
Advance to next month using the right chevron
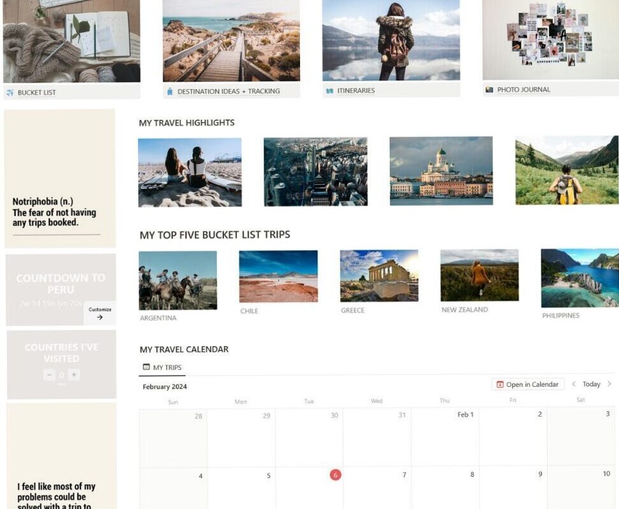pos(609,384)
